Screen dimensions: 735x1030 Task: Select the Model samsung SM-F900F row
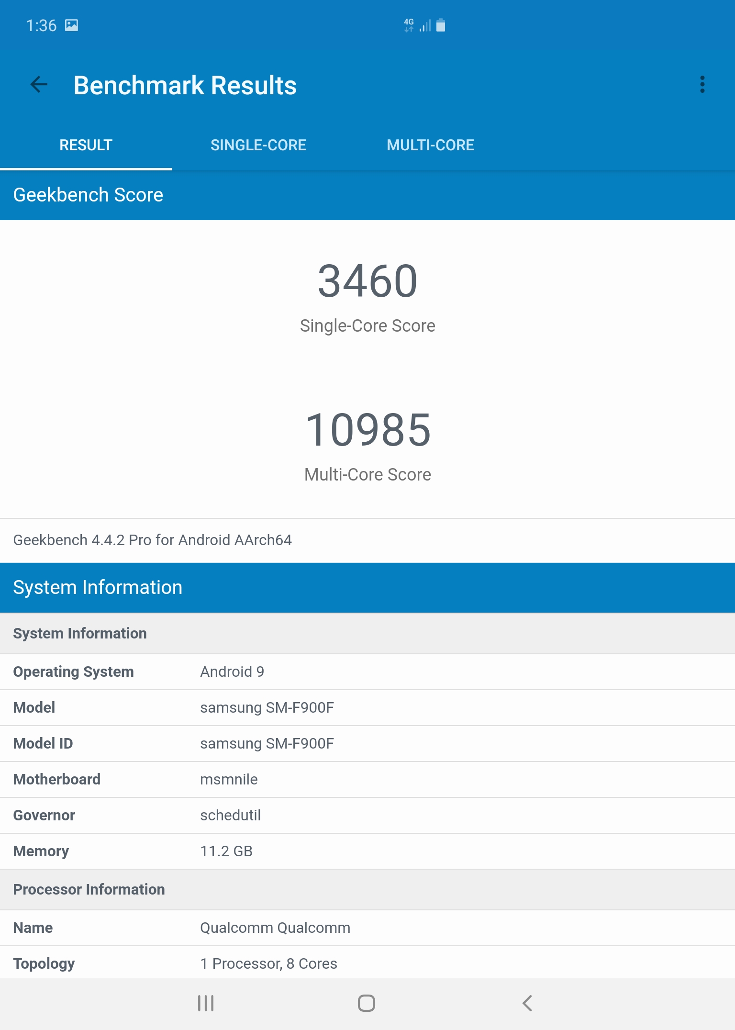pos(367,707)
